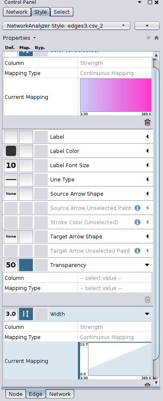The width and height of the screenshot is (163, 401).
Task: Open NetworkAnalyzer Style dropdown
Action: point(66,26)
